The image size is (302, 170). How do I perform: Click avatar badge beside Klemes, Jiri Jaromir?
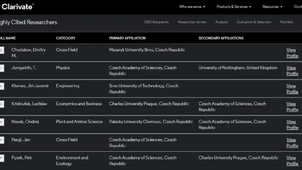2,86
